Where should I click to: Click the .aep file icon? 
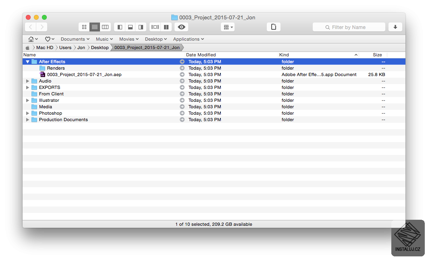(x=42, y=74)
